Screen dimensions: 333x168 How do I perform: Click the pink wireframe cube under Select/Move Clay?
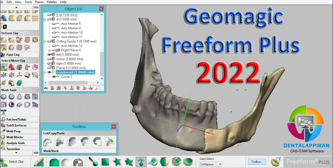point(35,67)
